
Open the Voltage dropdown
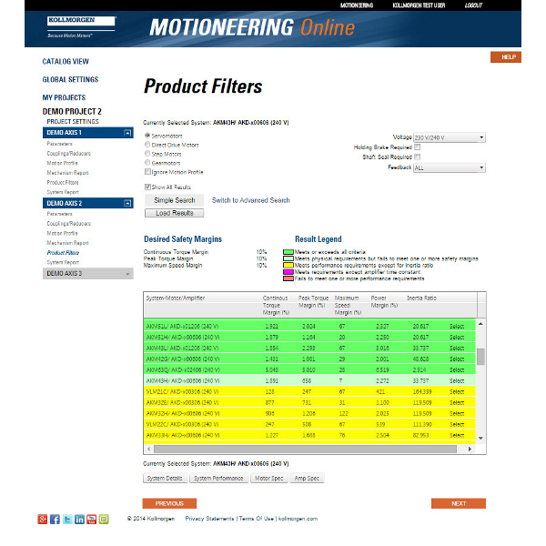pyautogui.click(x=450, y=137)
